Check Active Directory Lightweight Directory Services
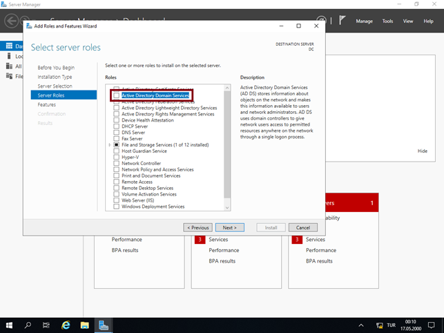 [117, 108]
